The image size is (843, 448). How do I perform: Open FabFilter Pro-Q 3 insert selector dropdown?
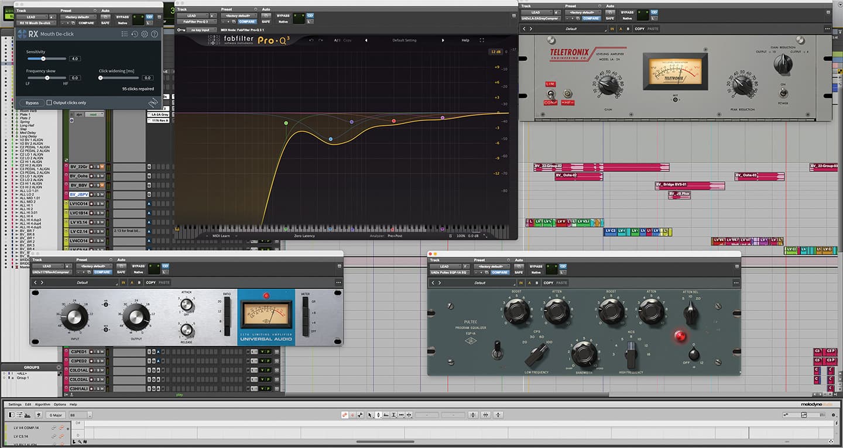click(x=196, y=22)
